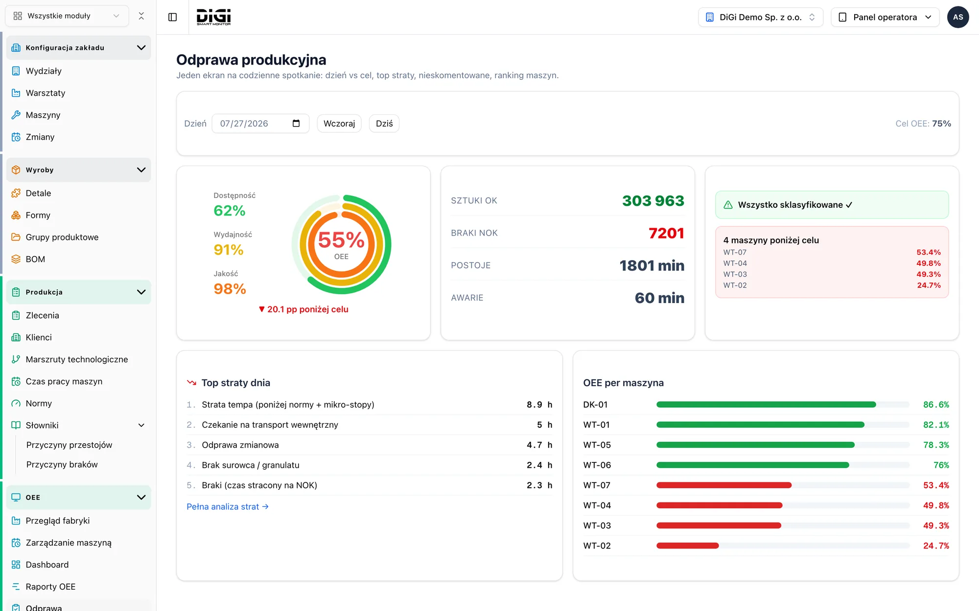Collapse the Słowniki submenu chevron
This screenshot has height=611, width=979.
[x=141, y=425]
